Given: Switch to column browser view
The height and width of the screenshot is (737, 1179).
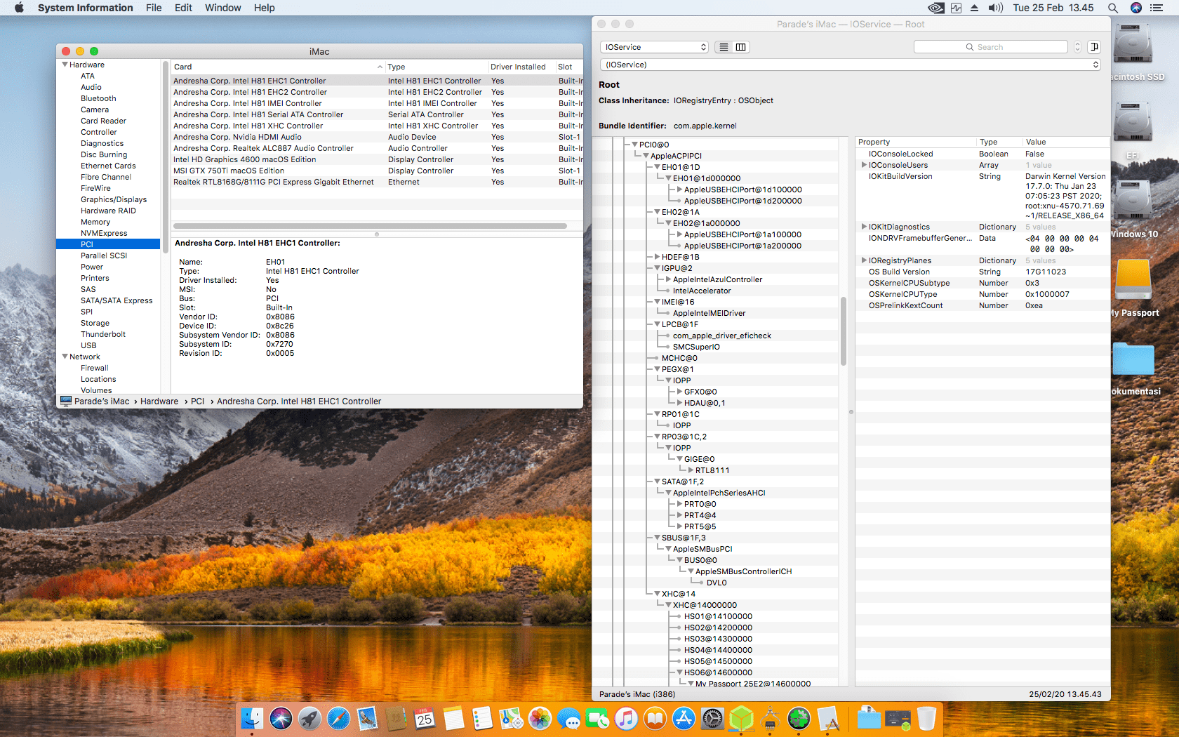Looking at the screenshot, I should (740, 47).
